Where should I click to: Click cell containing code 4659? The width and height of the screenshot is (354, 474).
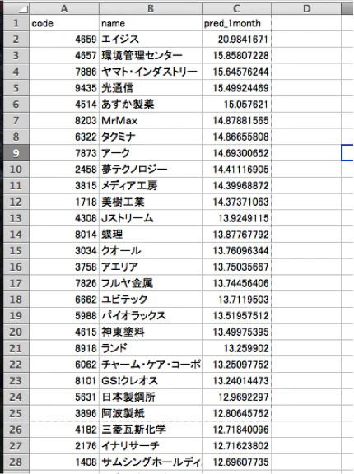pyautogui.click(x=64, y=39)
